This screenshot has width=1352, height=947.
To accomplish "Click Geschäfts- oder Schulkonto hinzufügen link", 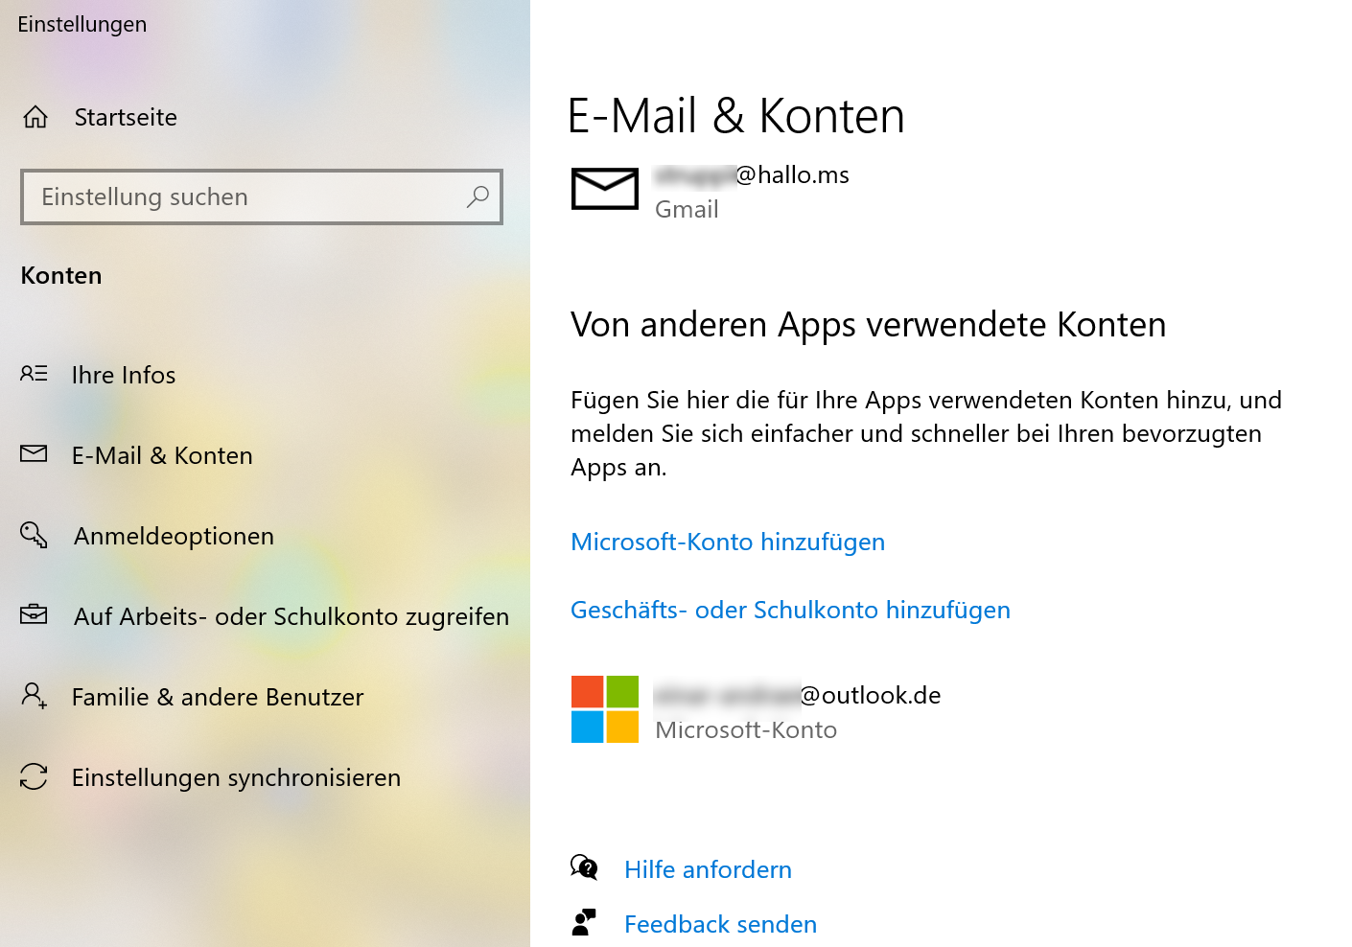I will [x=790, y=610].
